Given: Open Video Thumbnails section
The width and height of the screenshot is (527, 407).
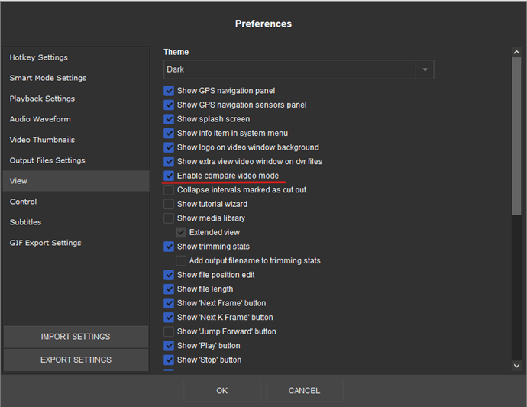Looking at the screenshot, I should point(76,140).
